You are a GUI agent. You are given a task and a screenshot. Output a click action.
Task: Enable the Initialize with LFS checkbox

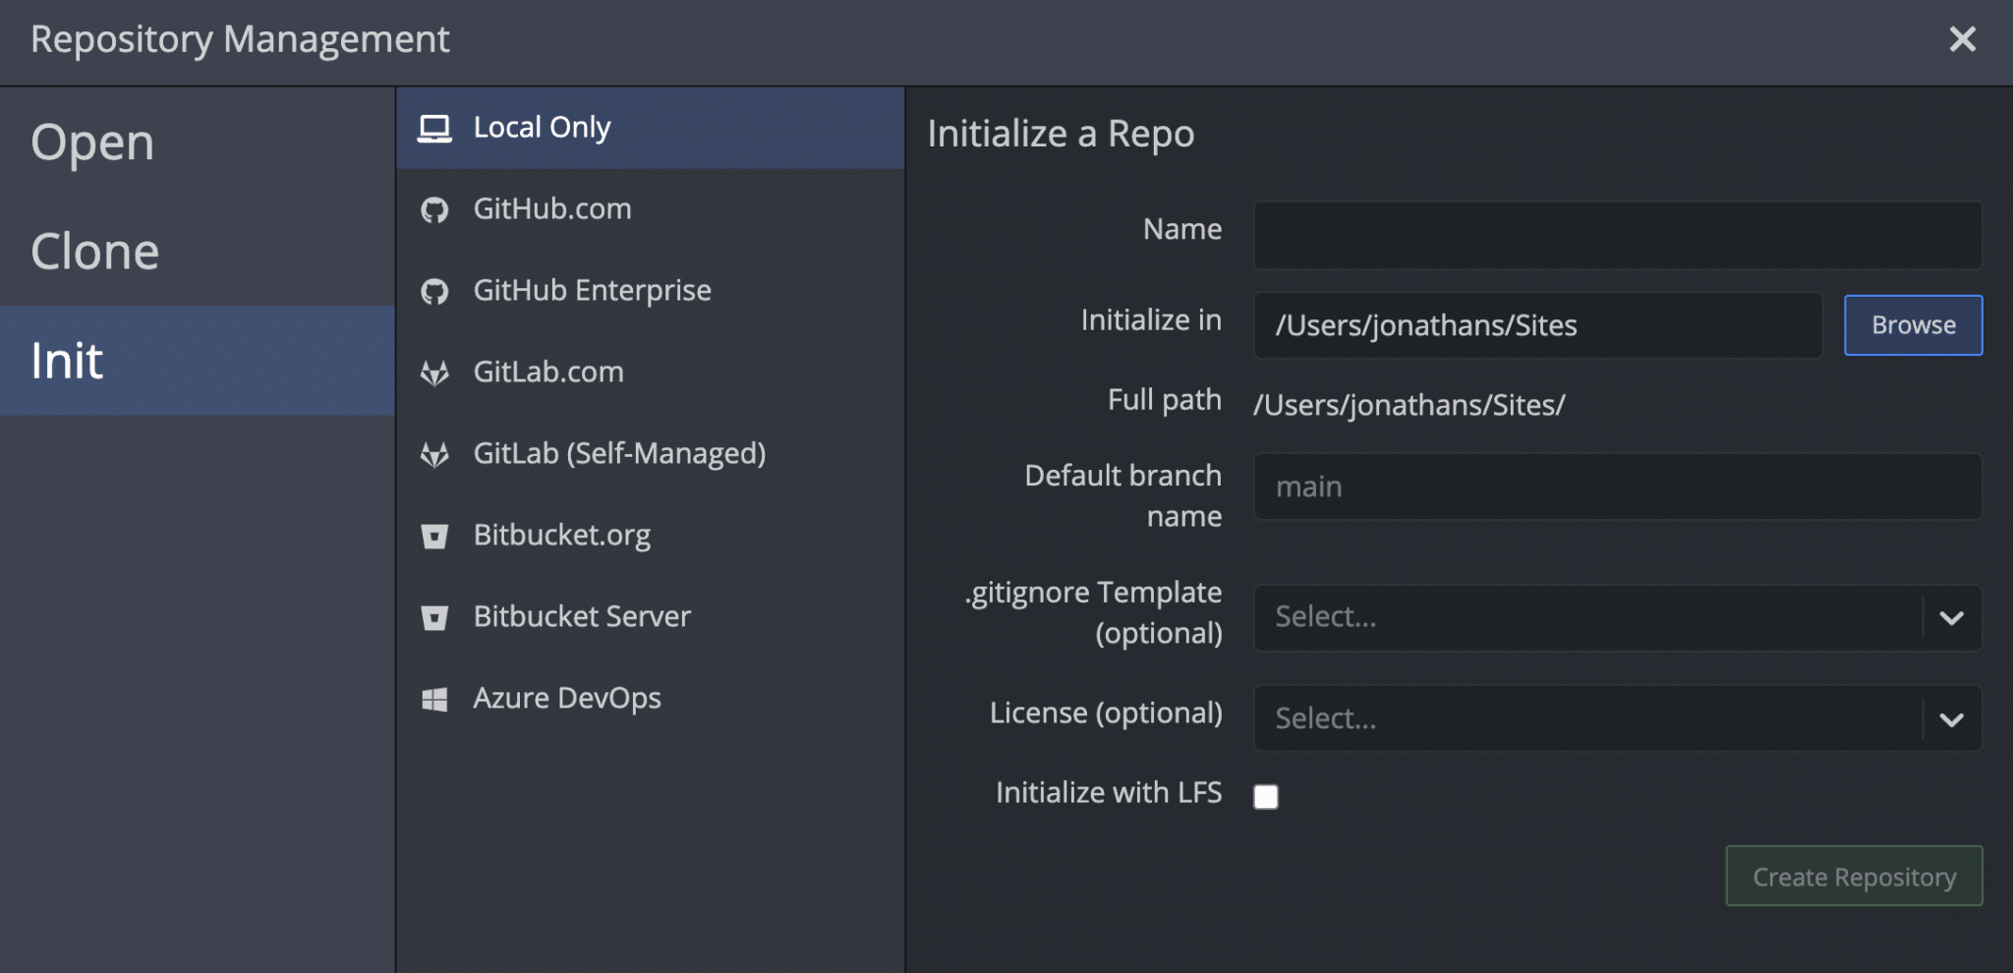1266,796
